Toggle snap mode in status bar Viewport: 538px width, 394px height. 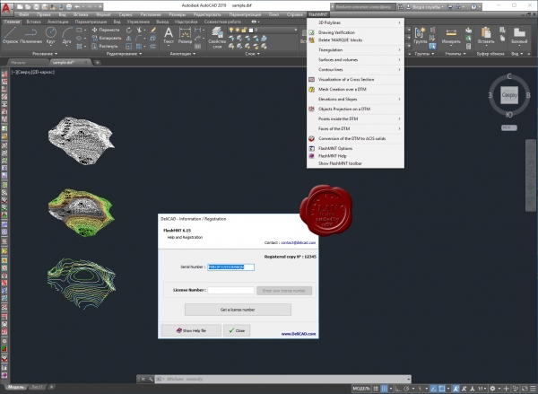pyautogui.click(x=385, y=389)
